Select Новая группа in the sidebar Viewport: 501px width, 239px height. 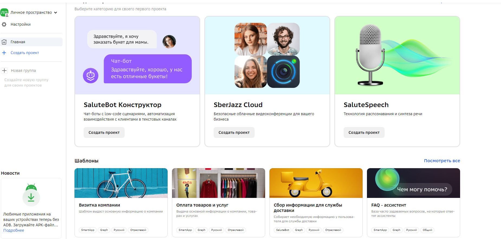pyautogui.click(x=23, y=71)
